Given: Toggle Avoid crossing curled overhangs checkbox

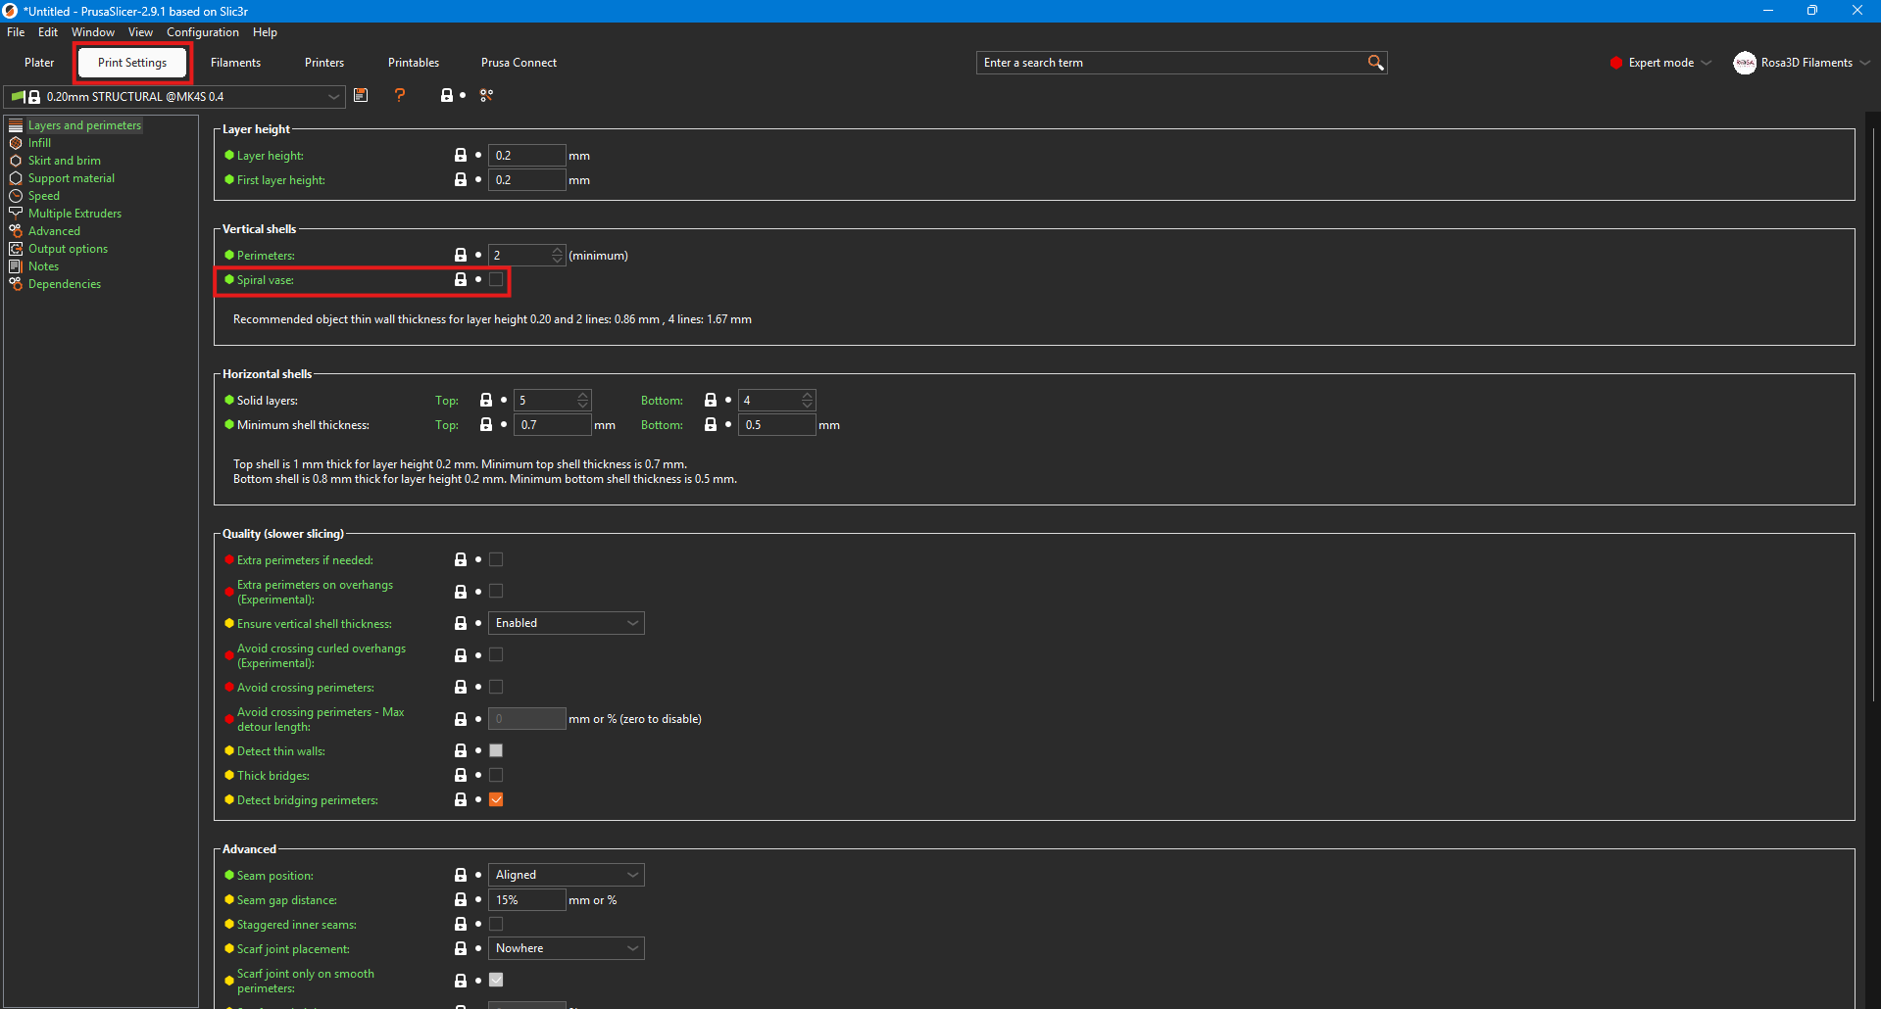Looking at the screenshot, I should 496,654.
